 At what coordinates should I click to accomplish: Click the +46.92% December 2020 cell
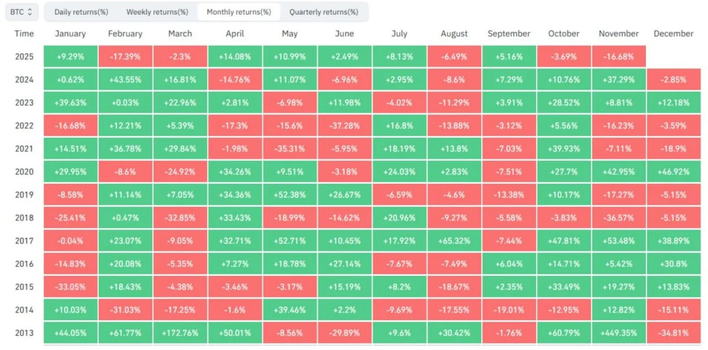[x=673, y=172]
